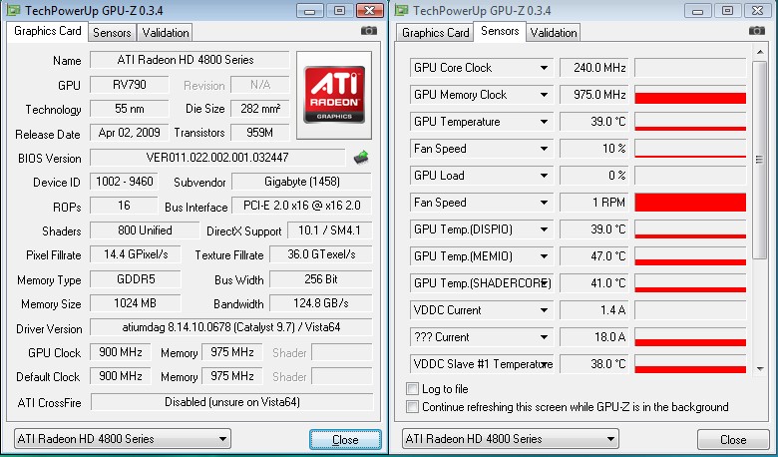This screenshot has height=457, width=778.
Task: Switch to Validation tab in left window
Action: (x=166, y=33)
